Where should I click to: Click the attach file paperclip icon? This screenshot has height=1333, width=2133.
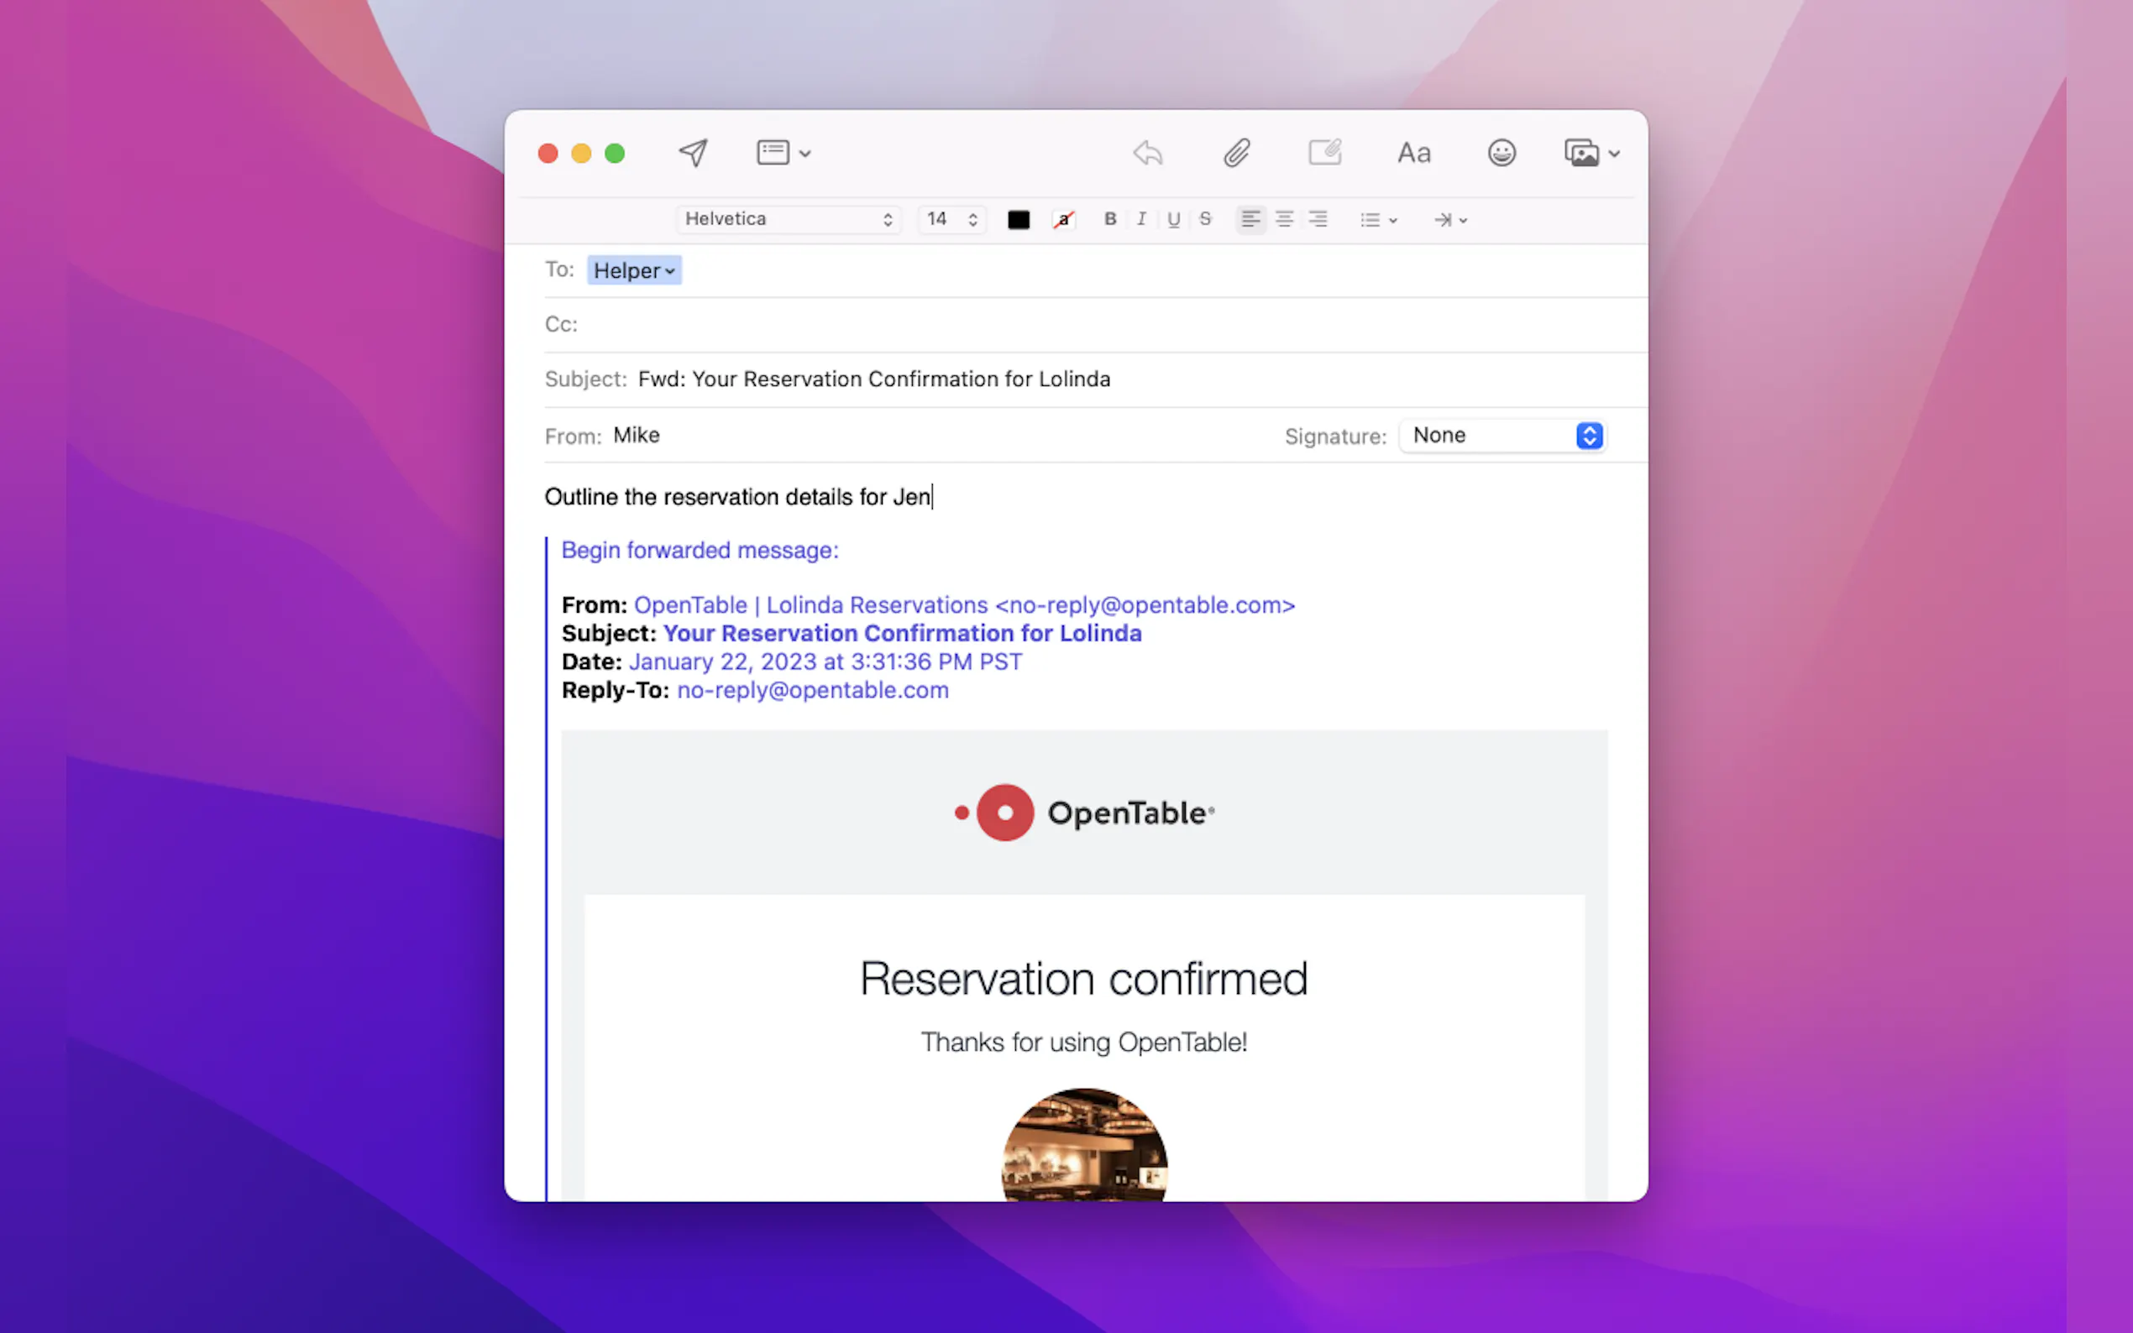[1236, 153]
